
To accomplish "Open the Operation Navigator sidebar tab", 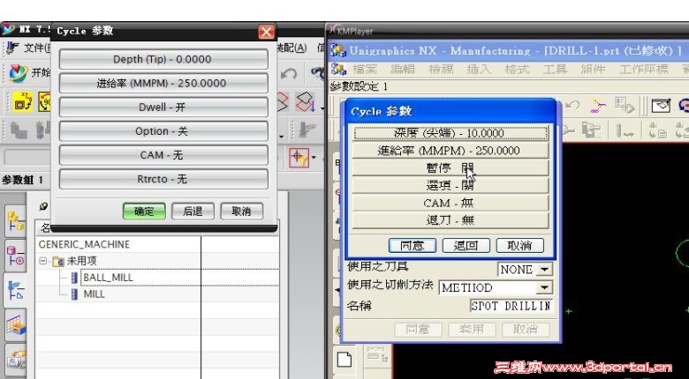I will point(16,290).
